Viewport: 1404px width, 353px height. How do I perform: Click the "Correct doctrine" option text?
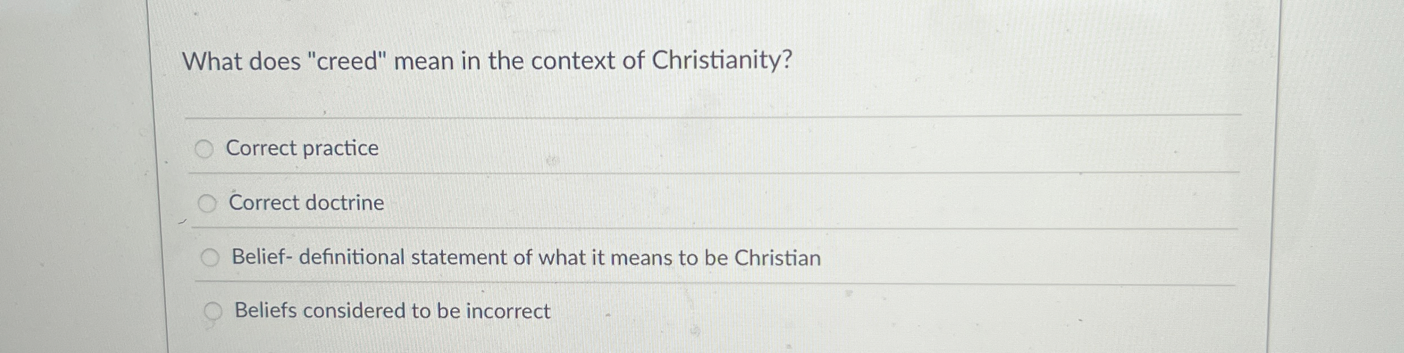[x=307, y=203]
